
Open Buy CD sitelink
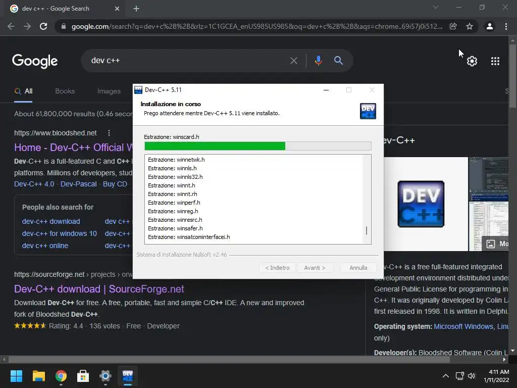pos(115,184)
